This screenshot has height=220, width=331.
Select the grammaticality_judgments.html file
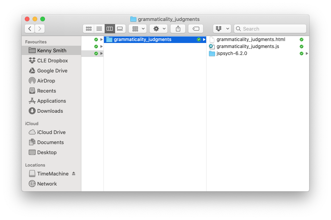point(250,40)
